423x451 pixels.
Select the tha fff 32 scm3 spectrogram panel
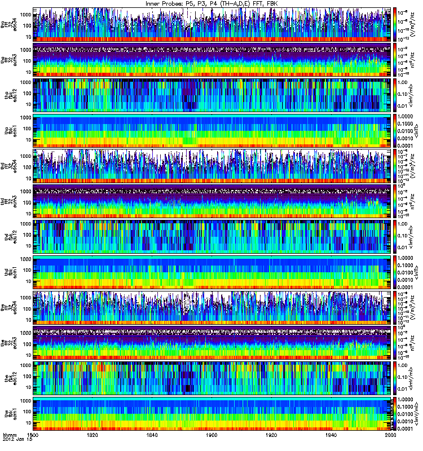coord(211,60)
